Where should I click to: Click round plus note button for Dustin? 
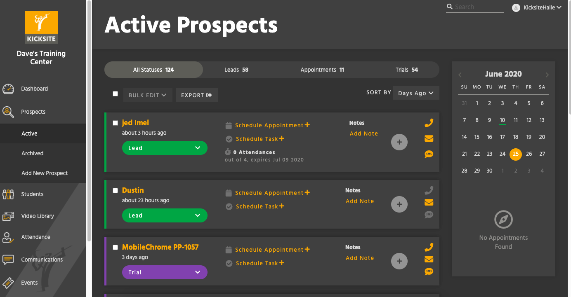tap(399, 204)
